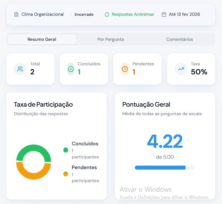Click the green Concluídos legend dot

[66, 150]
